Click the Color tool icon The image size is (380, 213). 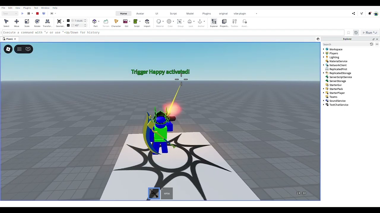coord(169,21)
